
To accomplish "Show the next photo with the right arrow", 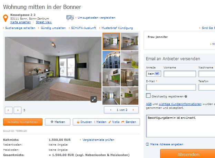I will (18, 110).
